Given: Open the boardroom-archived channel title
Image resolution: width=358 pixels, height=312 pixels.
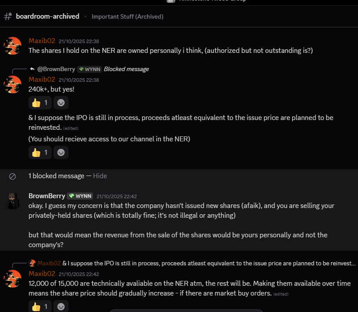Looking at the screenshot, I should [47, 16].
